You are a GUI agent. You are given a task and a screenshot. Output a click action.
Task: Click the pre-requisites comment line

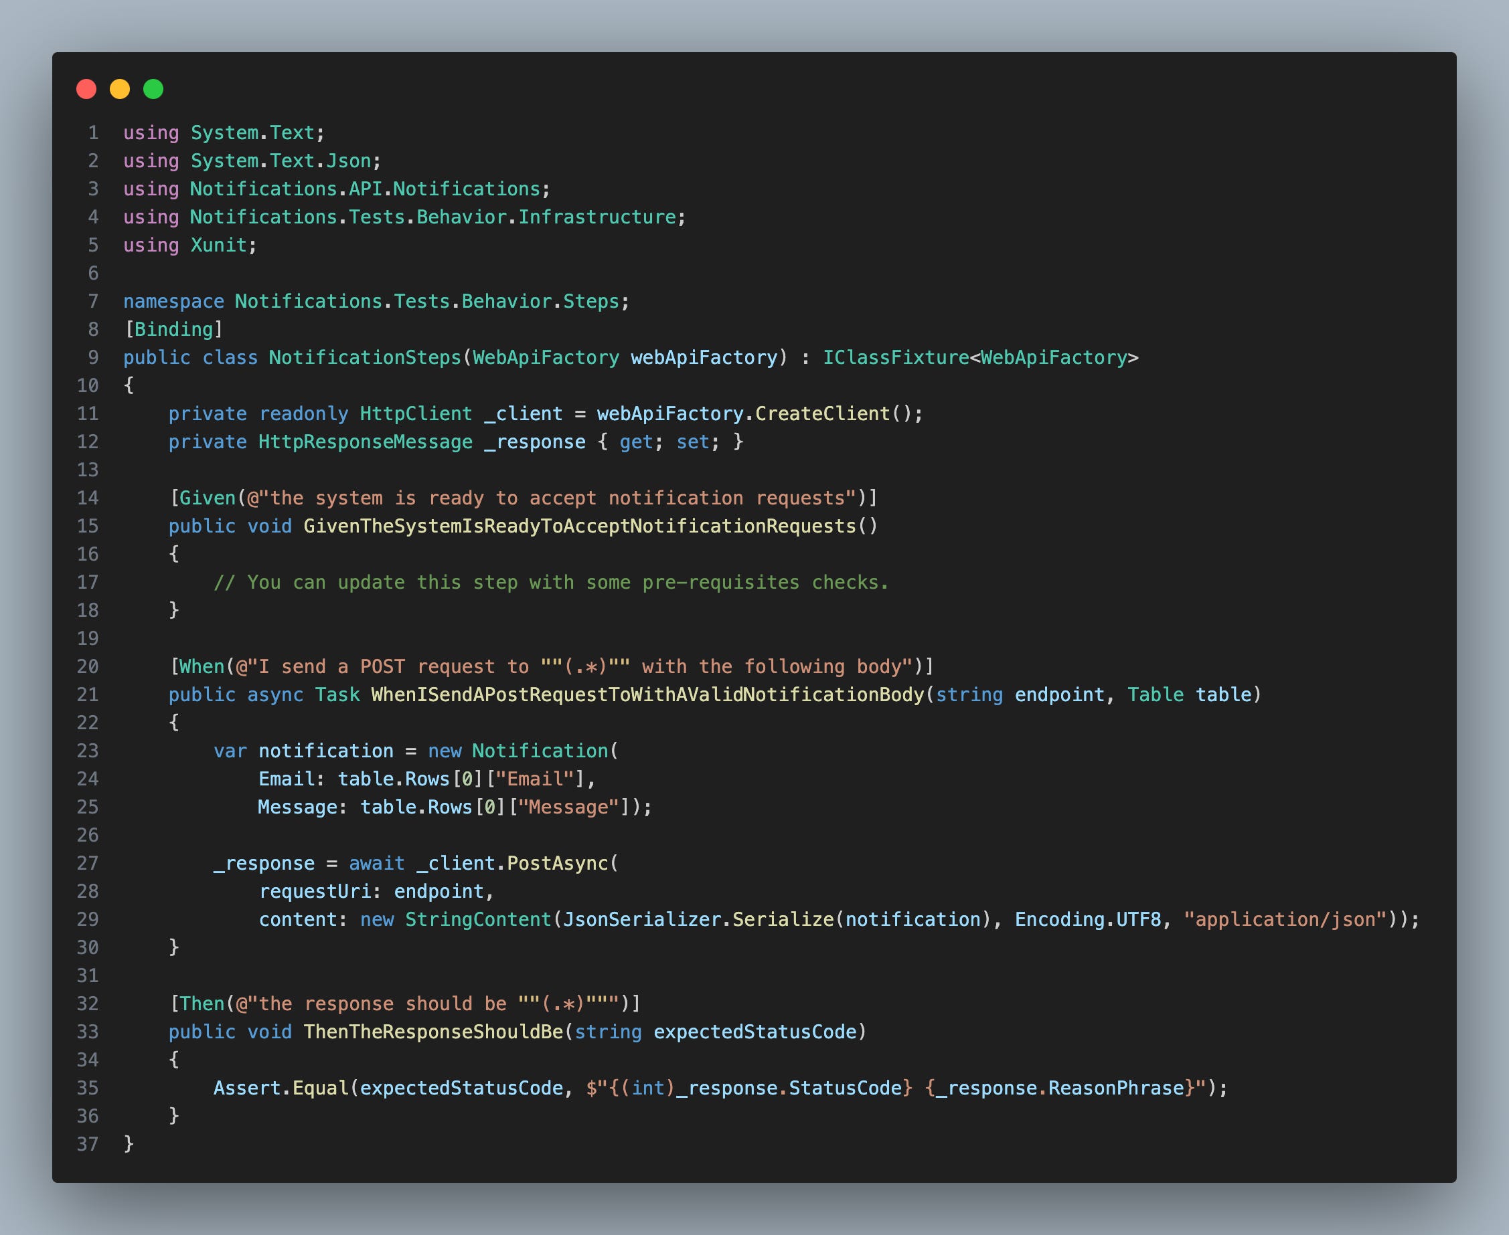[x=551, y=582]
